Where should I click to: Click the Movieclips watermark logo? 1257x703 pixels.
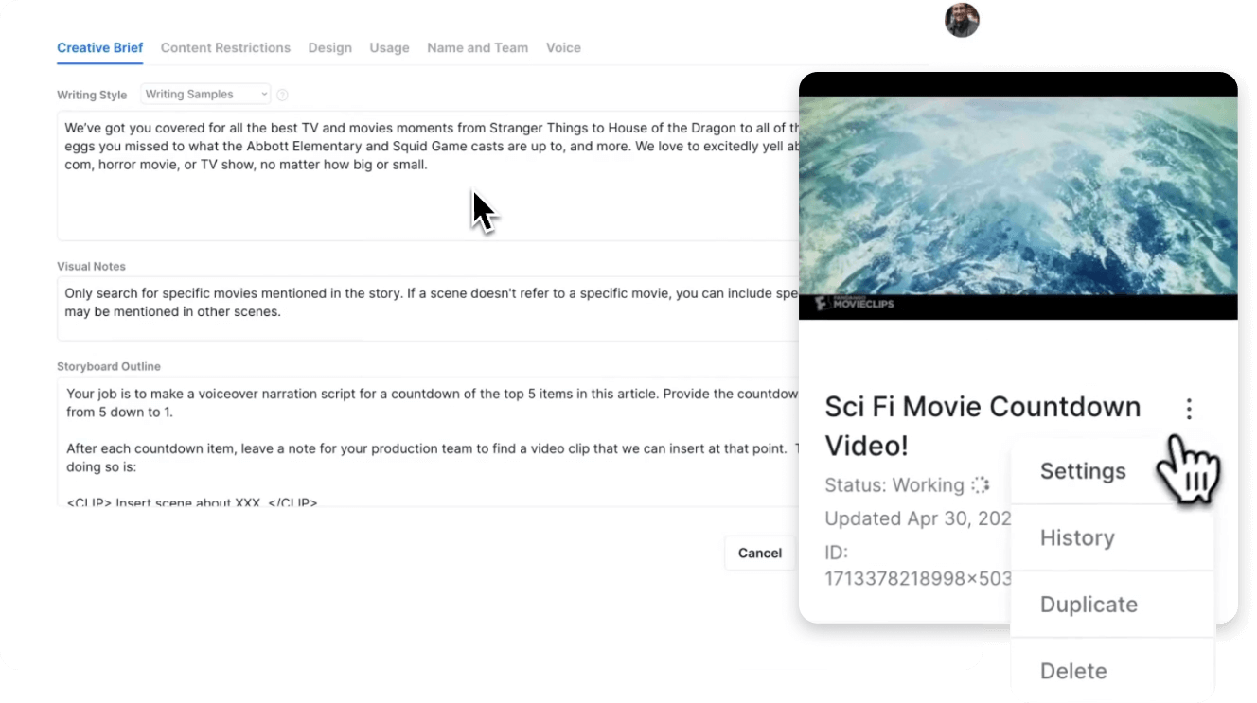tap(847, 304)
